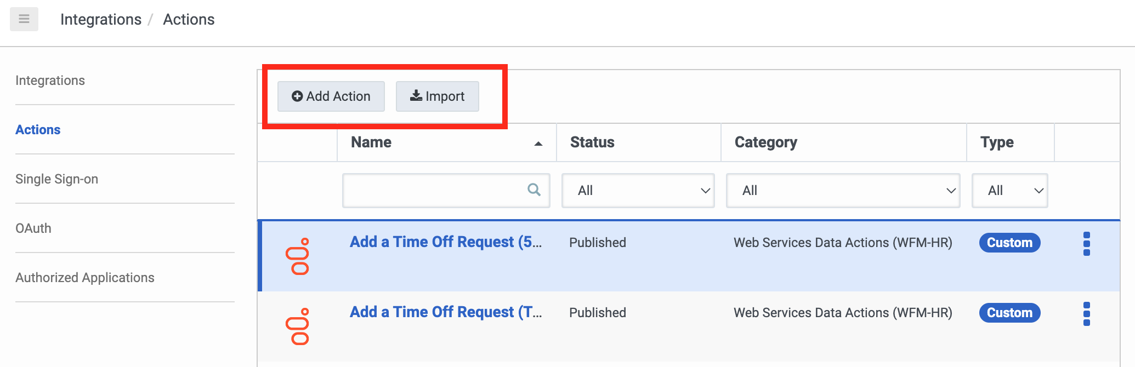Open OAuth in the sidebar

(x=33, y=228)
